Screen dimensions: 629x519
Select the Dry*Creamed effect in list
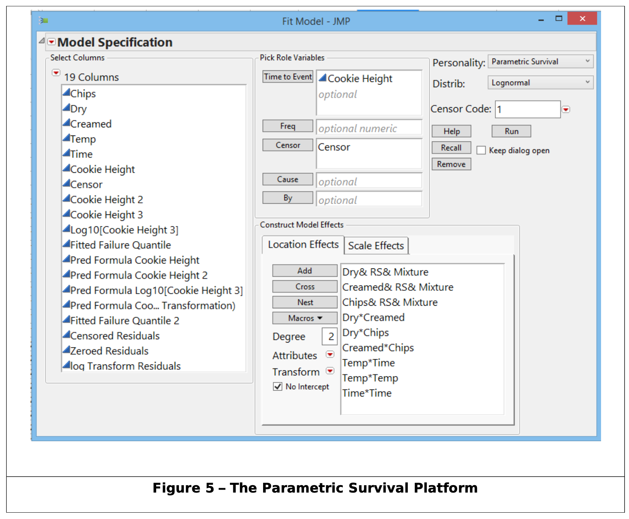click(373, 318)
